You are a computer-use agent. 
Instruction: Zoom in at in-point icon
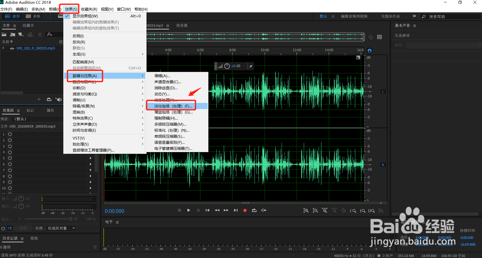tap(353, 211)
